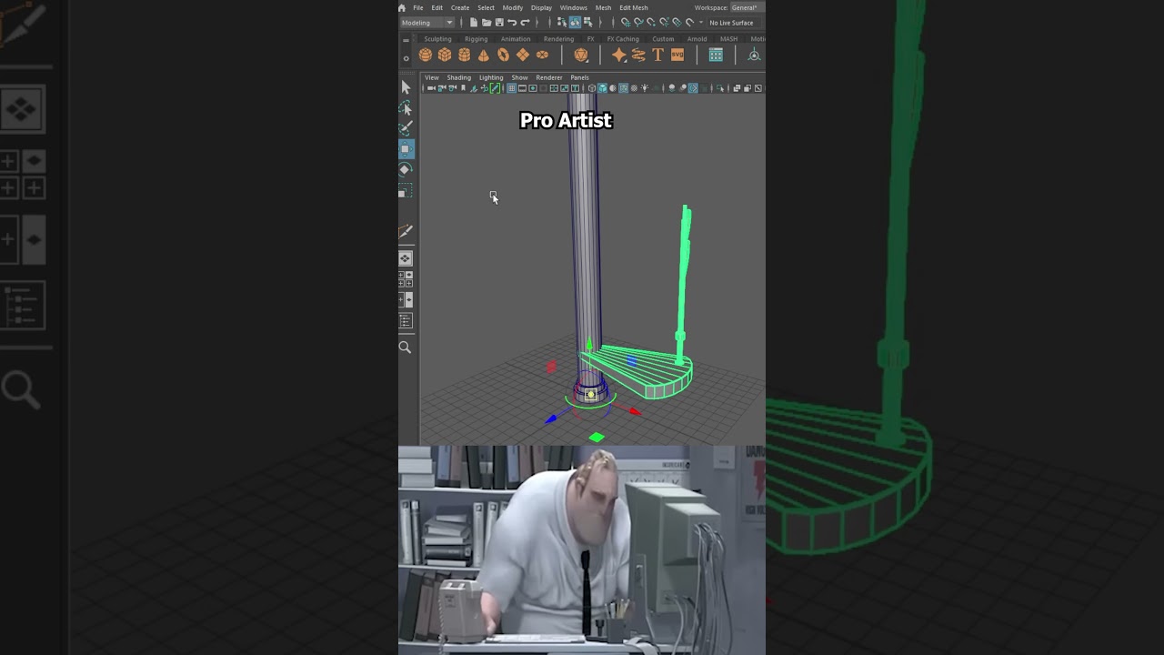1164x655 pixels.
Task: Click the Home icon in the menu bar
Action: click(x=402, y=7)
